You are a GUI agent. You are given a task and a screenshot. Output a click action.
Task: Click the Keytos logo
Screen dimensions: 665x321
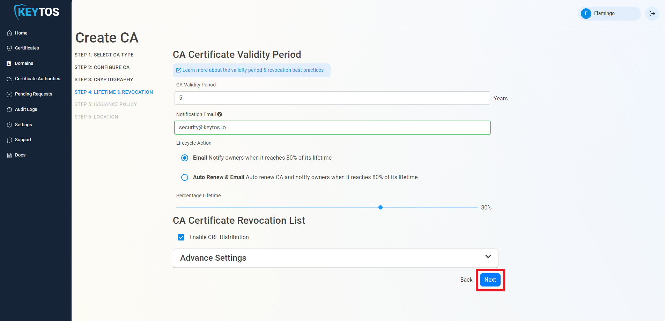(37, 12)
